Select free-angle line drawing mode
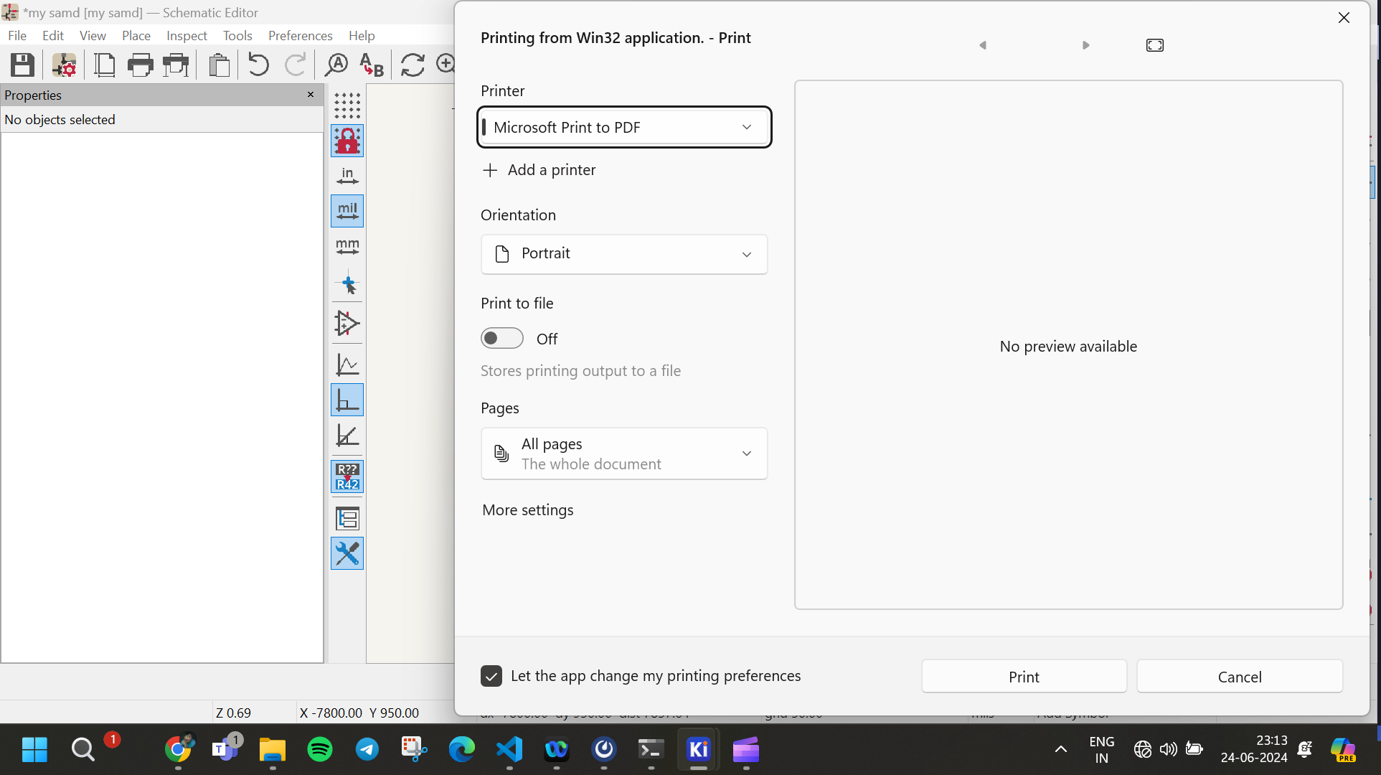 point(347,365)
